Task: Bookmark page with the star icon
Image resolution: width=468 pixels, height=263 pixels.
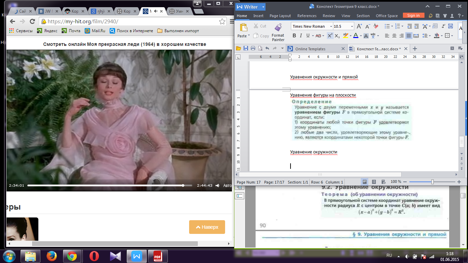Action: click(222, 21)
